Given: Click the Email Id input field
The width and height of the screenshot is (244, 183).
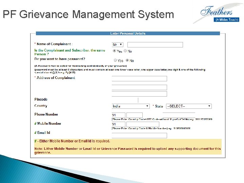Looking at the screenshot, I should pyautogui.click(x=139, y=135).
